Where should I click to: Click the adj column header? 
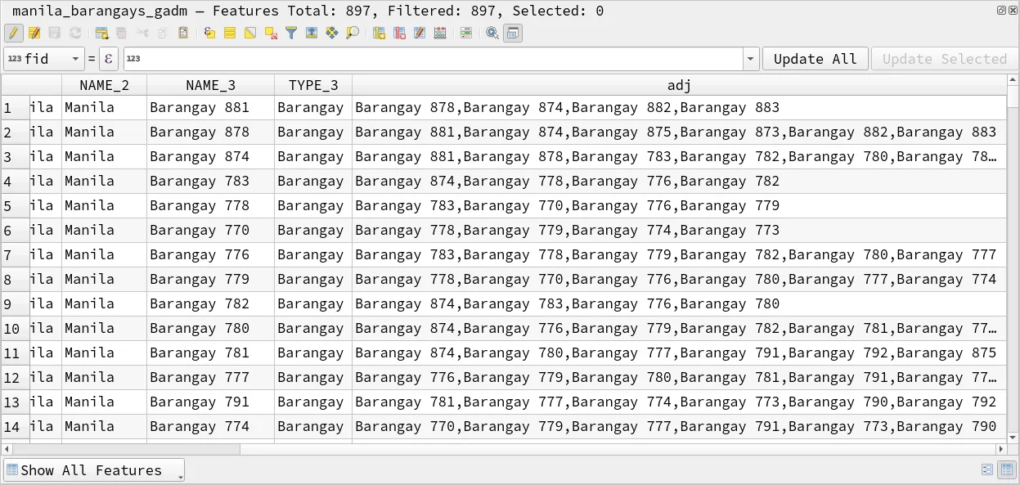pos(679,86)
